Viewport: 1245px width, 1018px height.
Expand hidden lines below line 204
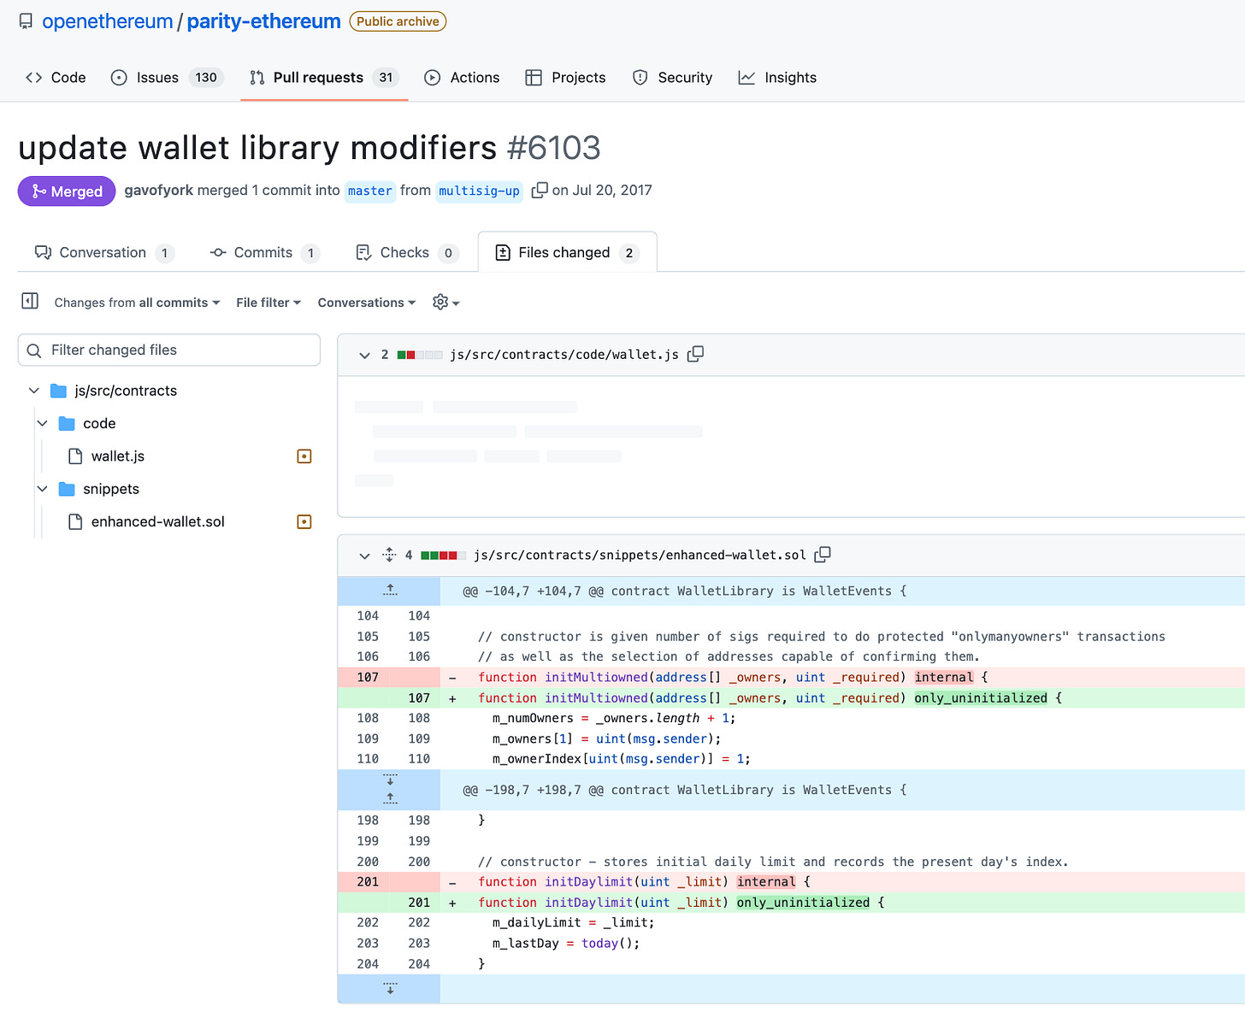point(390,989)
